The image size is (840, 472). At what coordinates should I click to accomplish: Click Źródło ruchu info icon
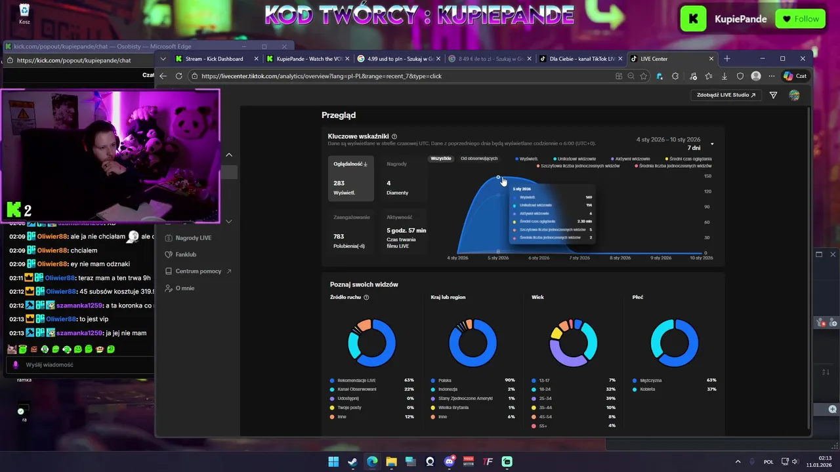point(366,298)
